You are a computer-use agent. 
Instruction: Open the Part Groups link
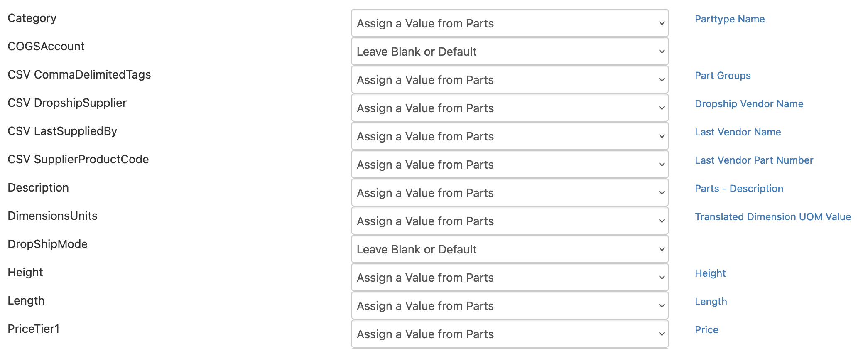coord(723,76)
